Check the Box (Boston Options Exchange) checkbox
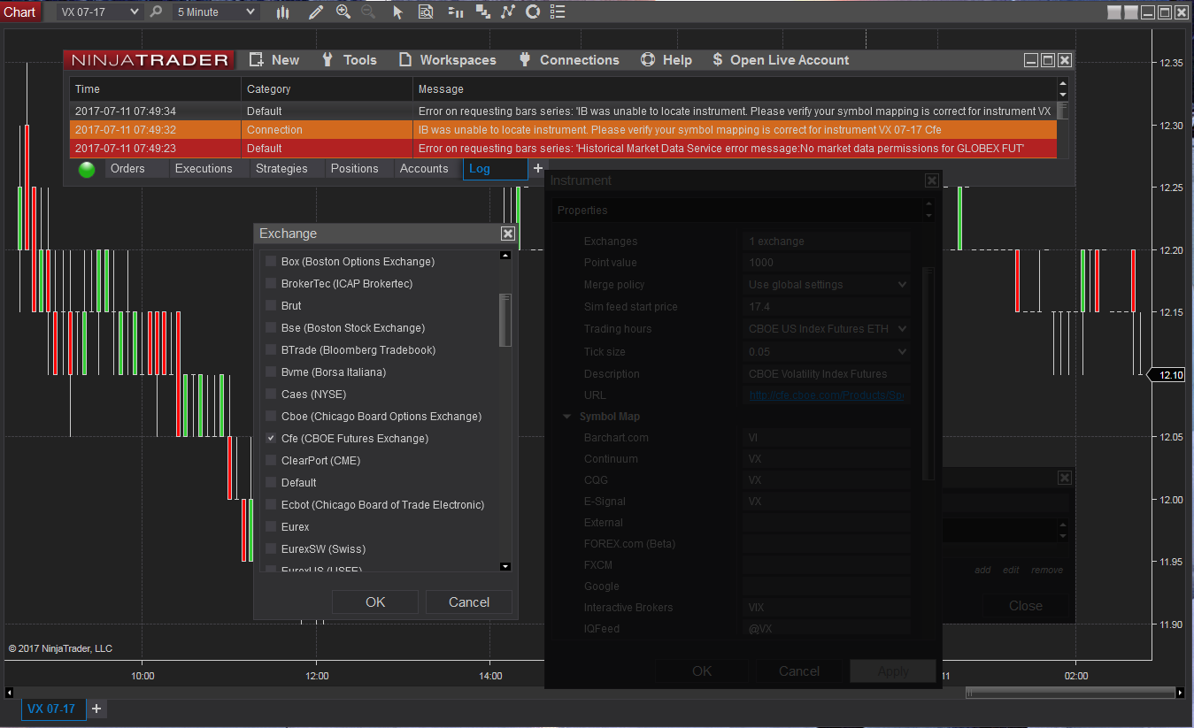This screenshot has height=728, width=1194. (272, 262)
